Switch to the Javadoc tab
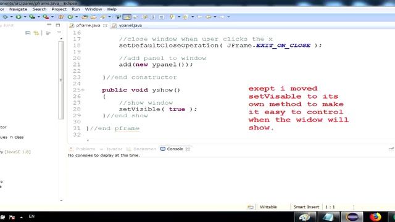The height and width of the screenshot is (222, 395). pyautogui.click(x=110, y=149)
